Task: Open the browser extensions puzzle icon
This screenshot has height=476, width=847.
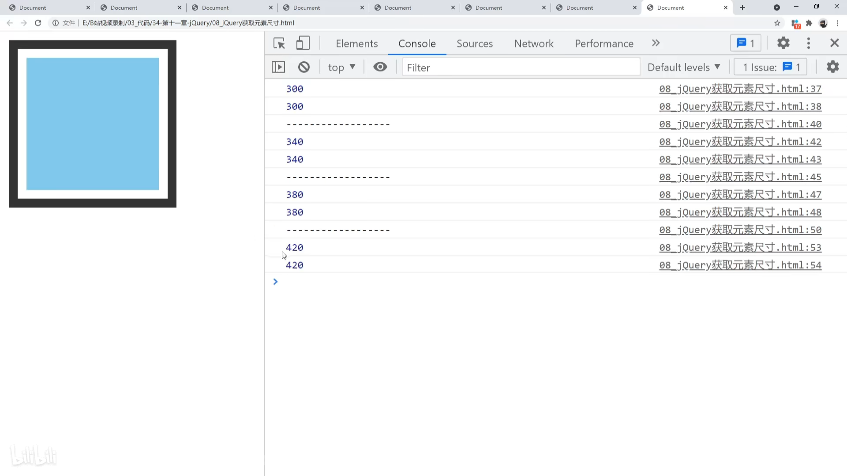Action: (809, 23)
